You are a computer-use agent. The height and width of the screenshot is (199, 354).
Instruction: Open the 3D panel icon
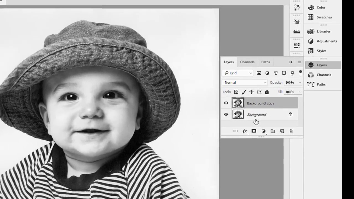coord(297,45)
